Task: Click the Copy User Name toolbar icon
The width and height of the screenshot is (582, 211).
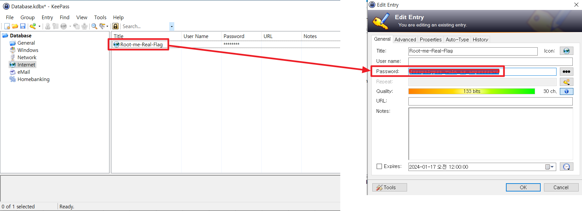Action: [x=48, y=26]
